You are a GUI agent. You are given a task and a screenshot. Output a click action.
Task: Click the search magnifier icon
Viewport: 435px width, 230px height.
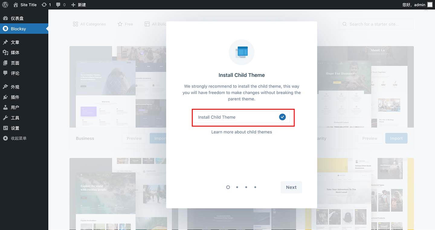pos(344,24)
